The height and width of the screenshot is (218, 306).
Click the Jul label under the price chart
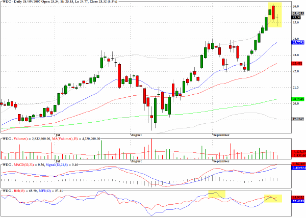point(58,135)
